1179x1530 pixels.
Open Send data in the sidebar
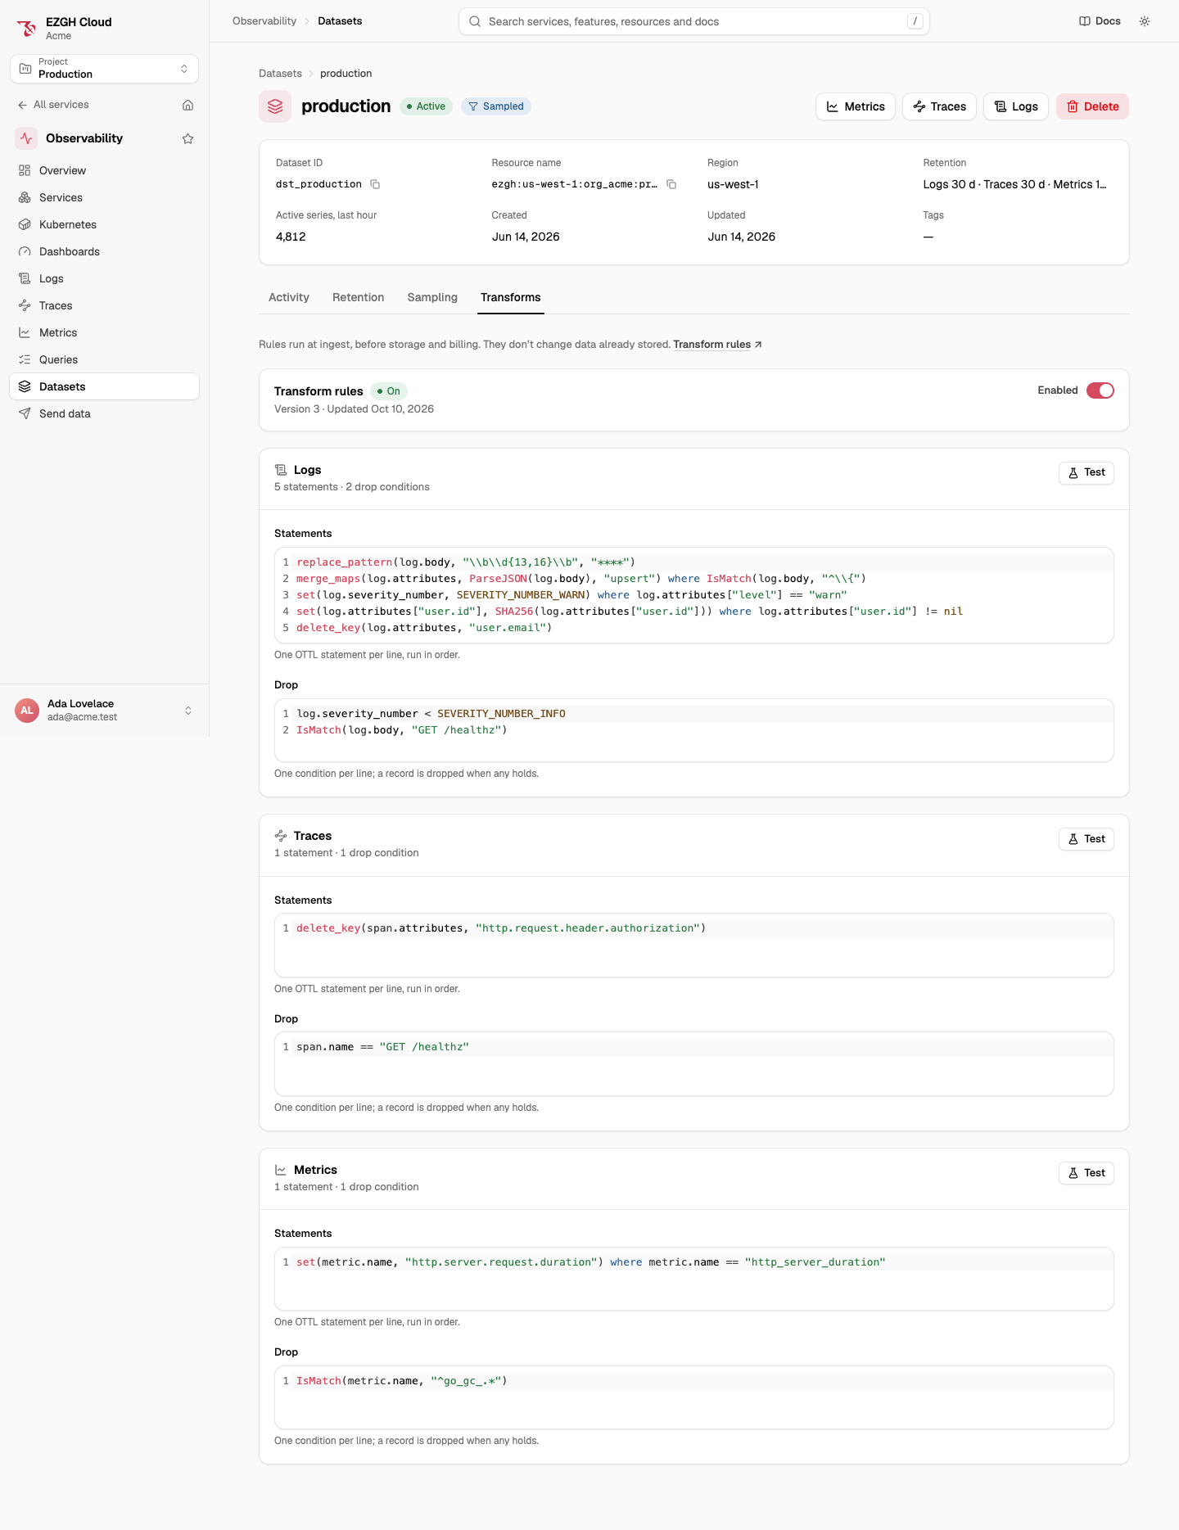click(x=104, y=413)
